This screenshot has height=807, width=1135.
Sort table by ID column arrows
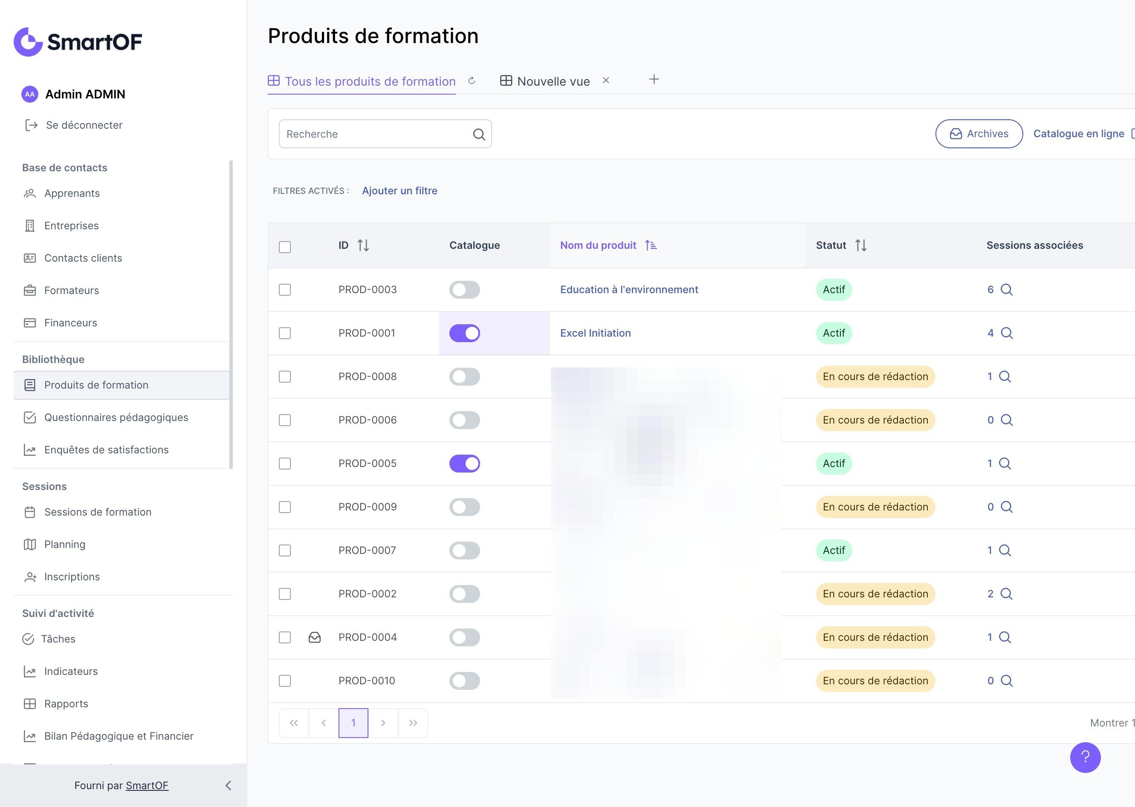[x=363, y=245]
